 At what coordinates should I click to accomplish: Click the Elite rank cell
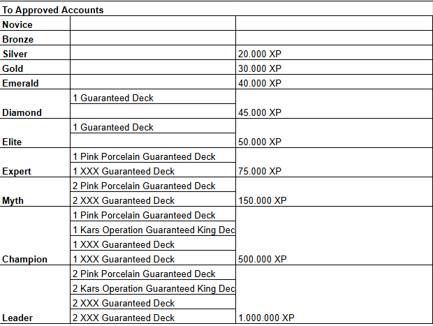click(x=13, y=142)
